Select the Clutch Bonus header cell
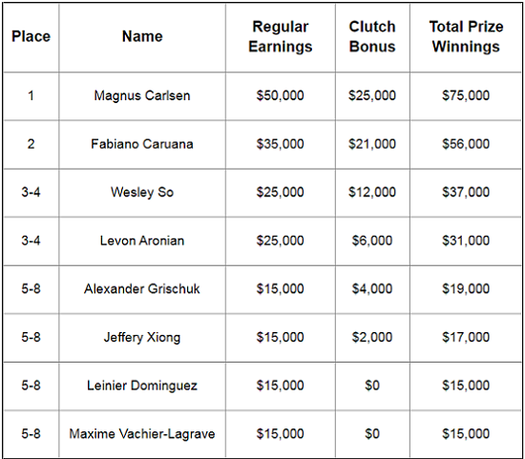Screen dimensions: 525x459 [x=372, y=36]
